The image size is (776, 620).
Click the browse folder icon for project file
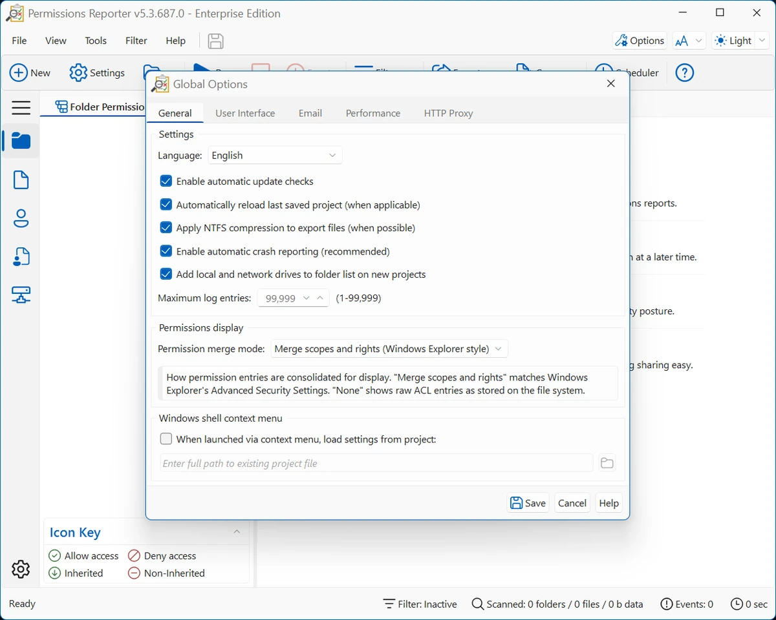607,463
